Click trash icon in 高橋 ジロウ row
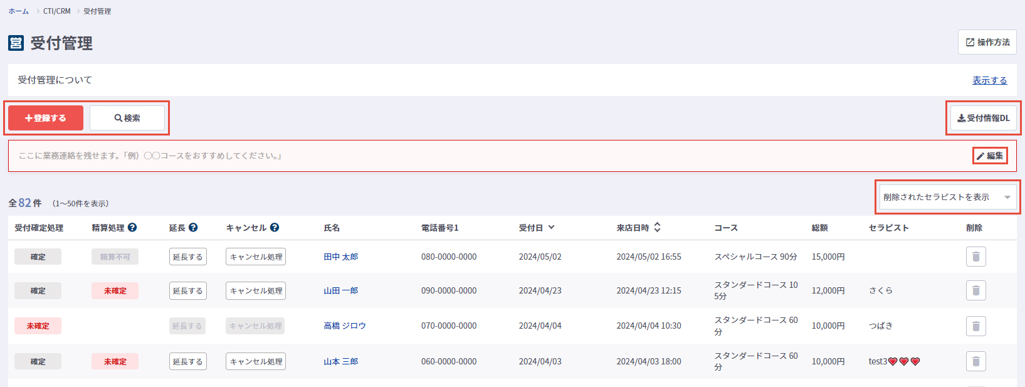Viewport: 1025px width, 387px height. (975, 326)
